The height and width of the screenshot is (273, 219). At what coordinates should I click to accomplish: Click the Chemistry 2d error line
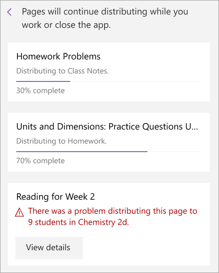(78, 223)
